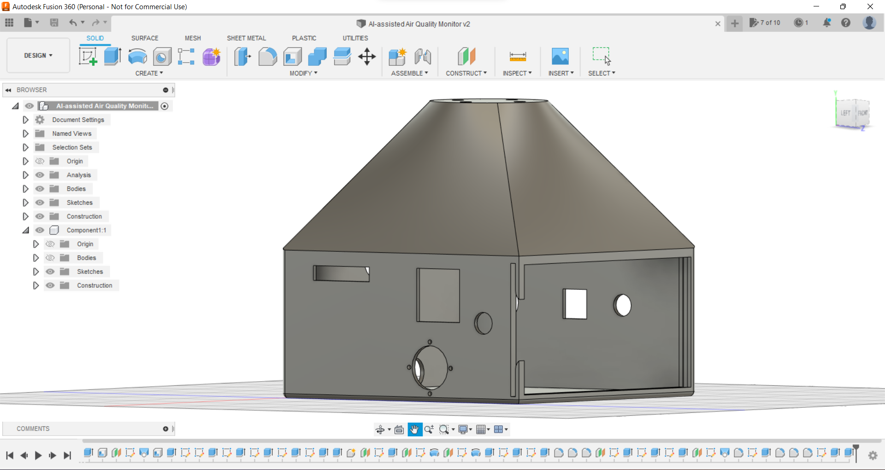Switch to the Sheet Metal tab
This screenshot has height=470, width=885.
(x=246, y=38)
